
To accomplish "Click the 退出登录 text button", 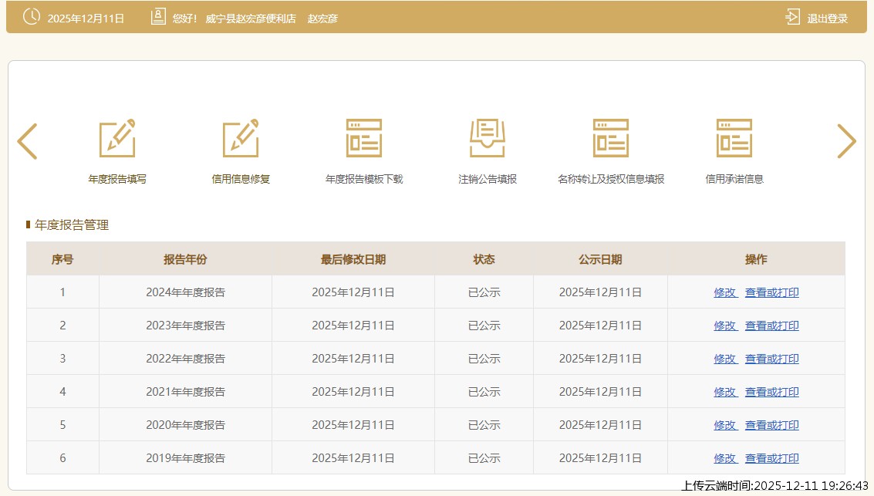I will (827, 19).
